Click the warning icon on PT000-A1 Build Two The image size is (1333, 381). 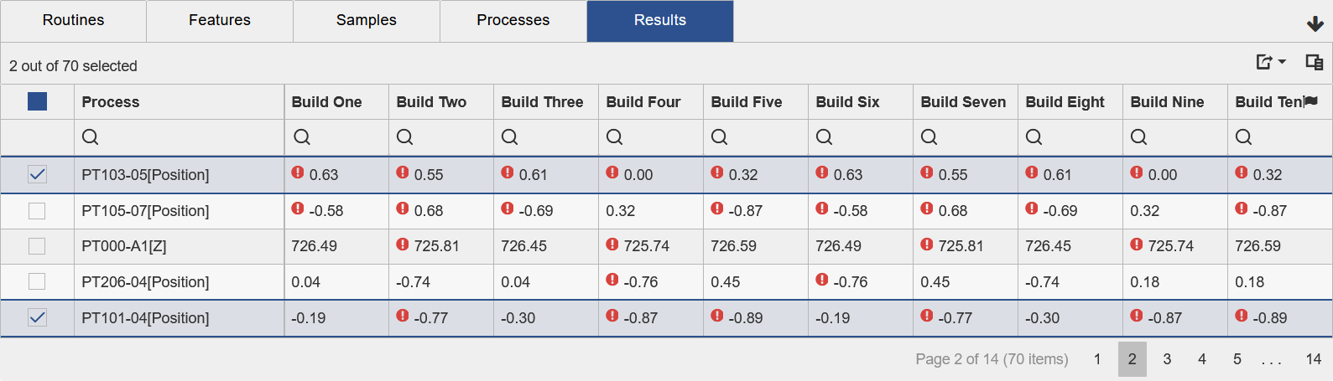pos(403,245)
